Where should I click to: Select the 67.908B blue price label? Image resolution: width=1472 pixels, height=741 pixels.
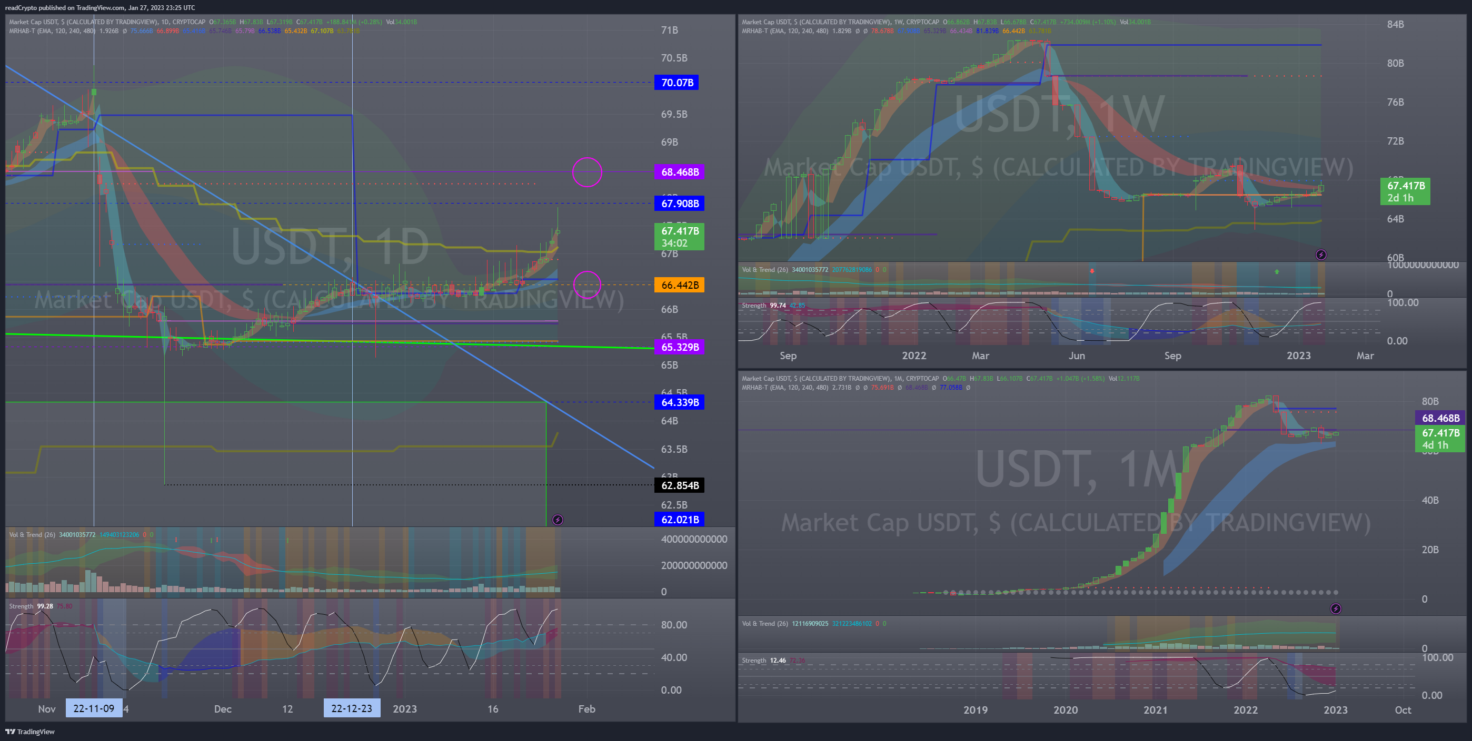click(x=680, y=203)
